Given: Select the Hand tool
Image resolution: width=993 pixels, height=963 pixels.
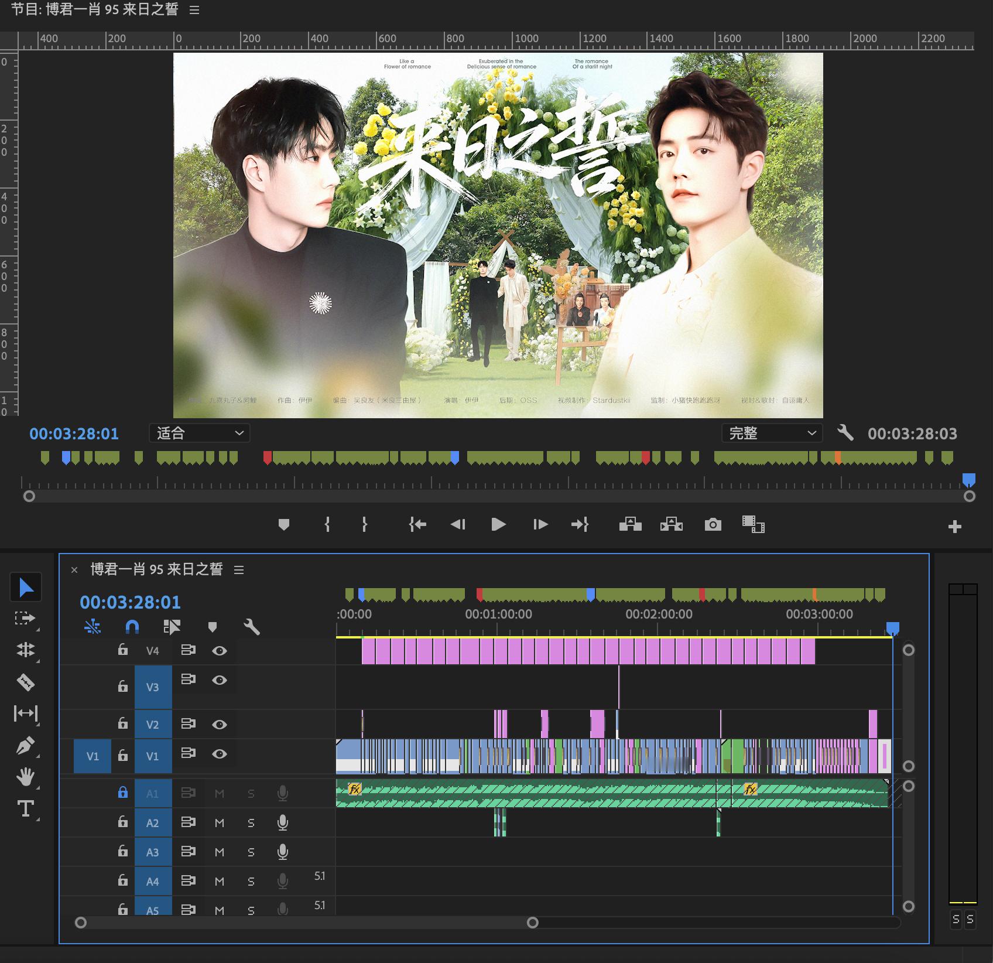Looking at the screenshot, I should point(25,777).
